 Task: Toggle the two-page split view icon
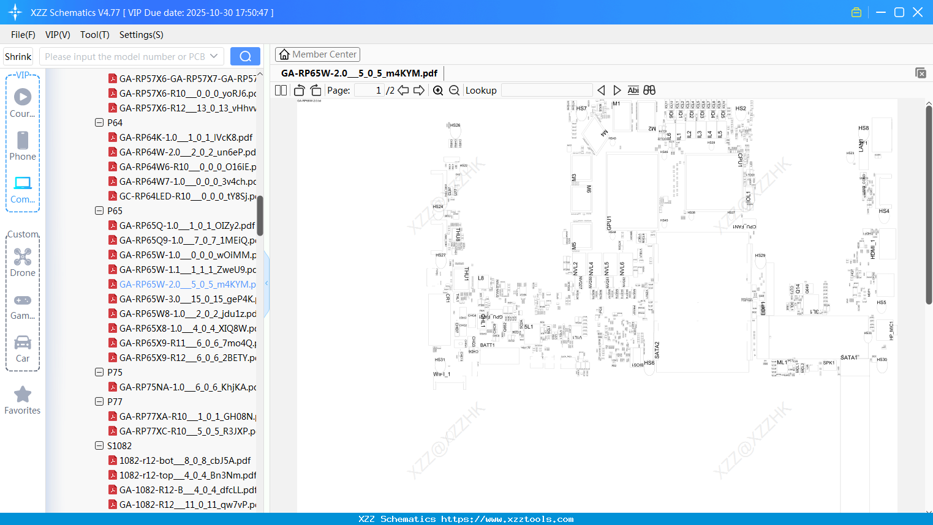[x=281, y=91]
